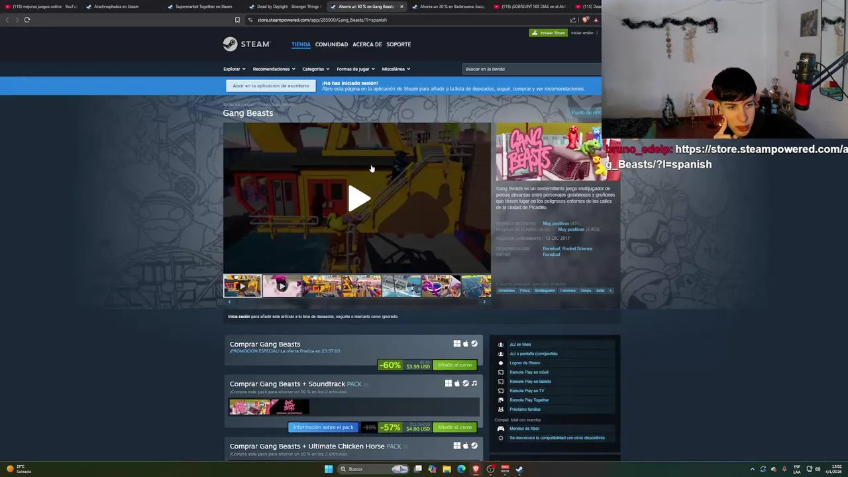The height and width of the screenshot is (477, 848).
Task: Add Gang Beasts to cart at $3.59
Action: pyautogui.click(x=454, y=365)
